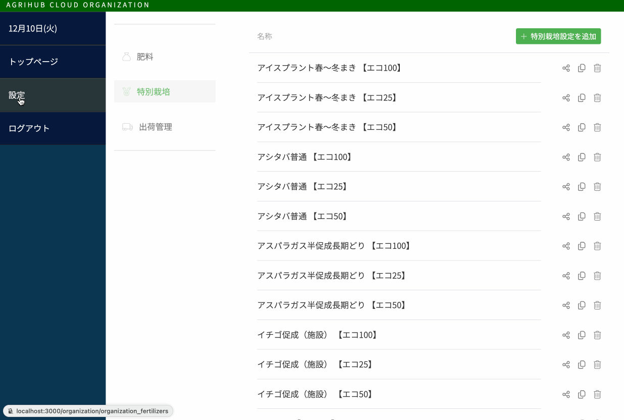
Task: Open イチゴ促成（施設）【エコ100】 row
Action: coord(399,335)
